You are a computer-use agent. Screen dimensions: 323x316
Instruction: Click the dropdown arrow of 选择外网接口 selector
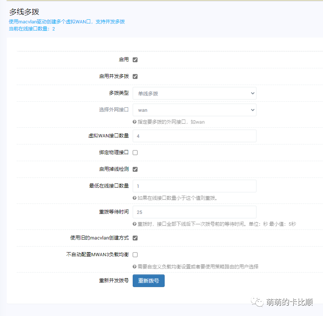[x=252, y=110]
